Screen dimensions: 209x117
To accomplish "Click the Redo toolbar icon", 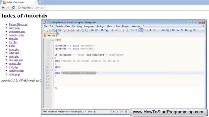I will coord(96,30).
